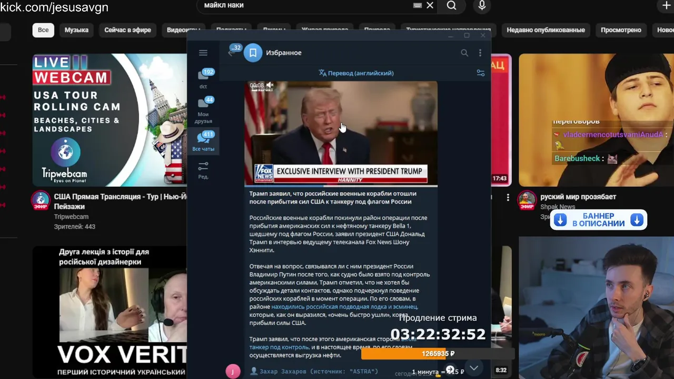The image size is (674, 379).
Task: Click the 1265935 ₽ donation progress bar
Action: tap(438, 354)
